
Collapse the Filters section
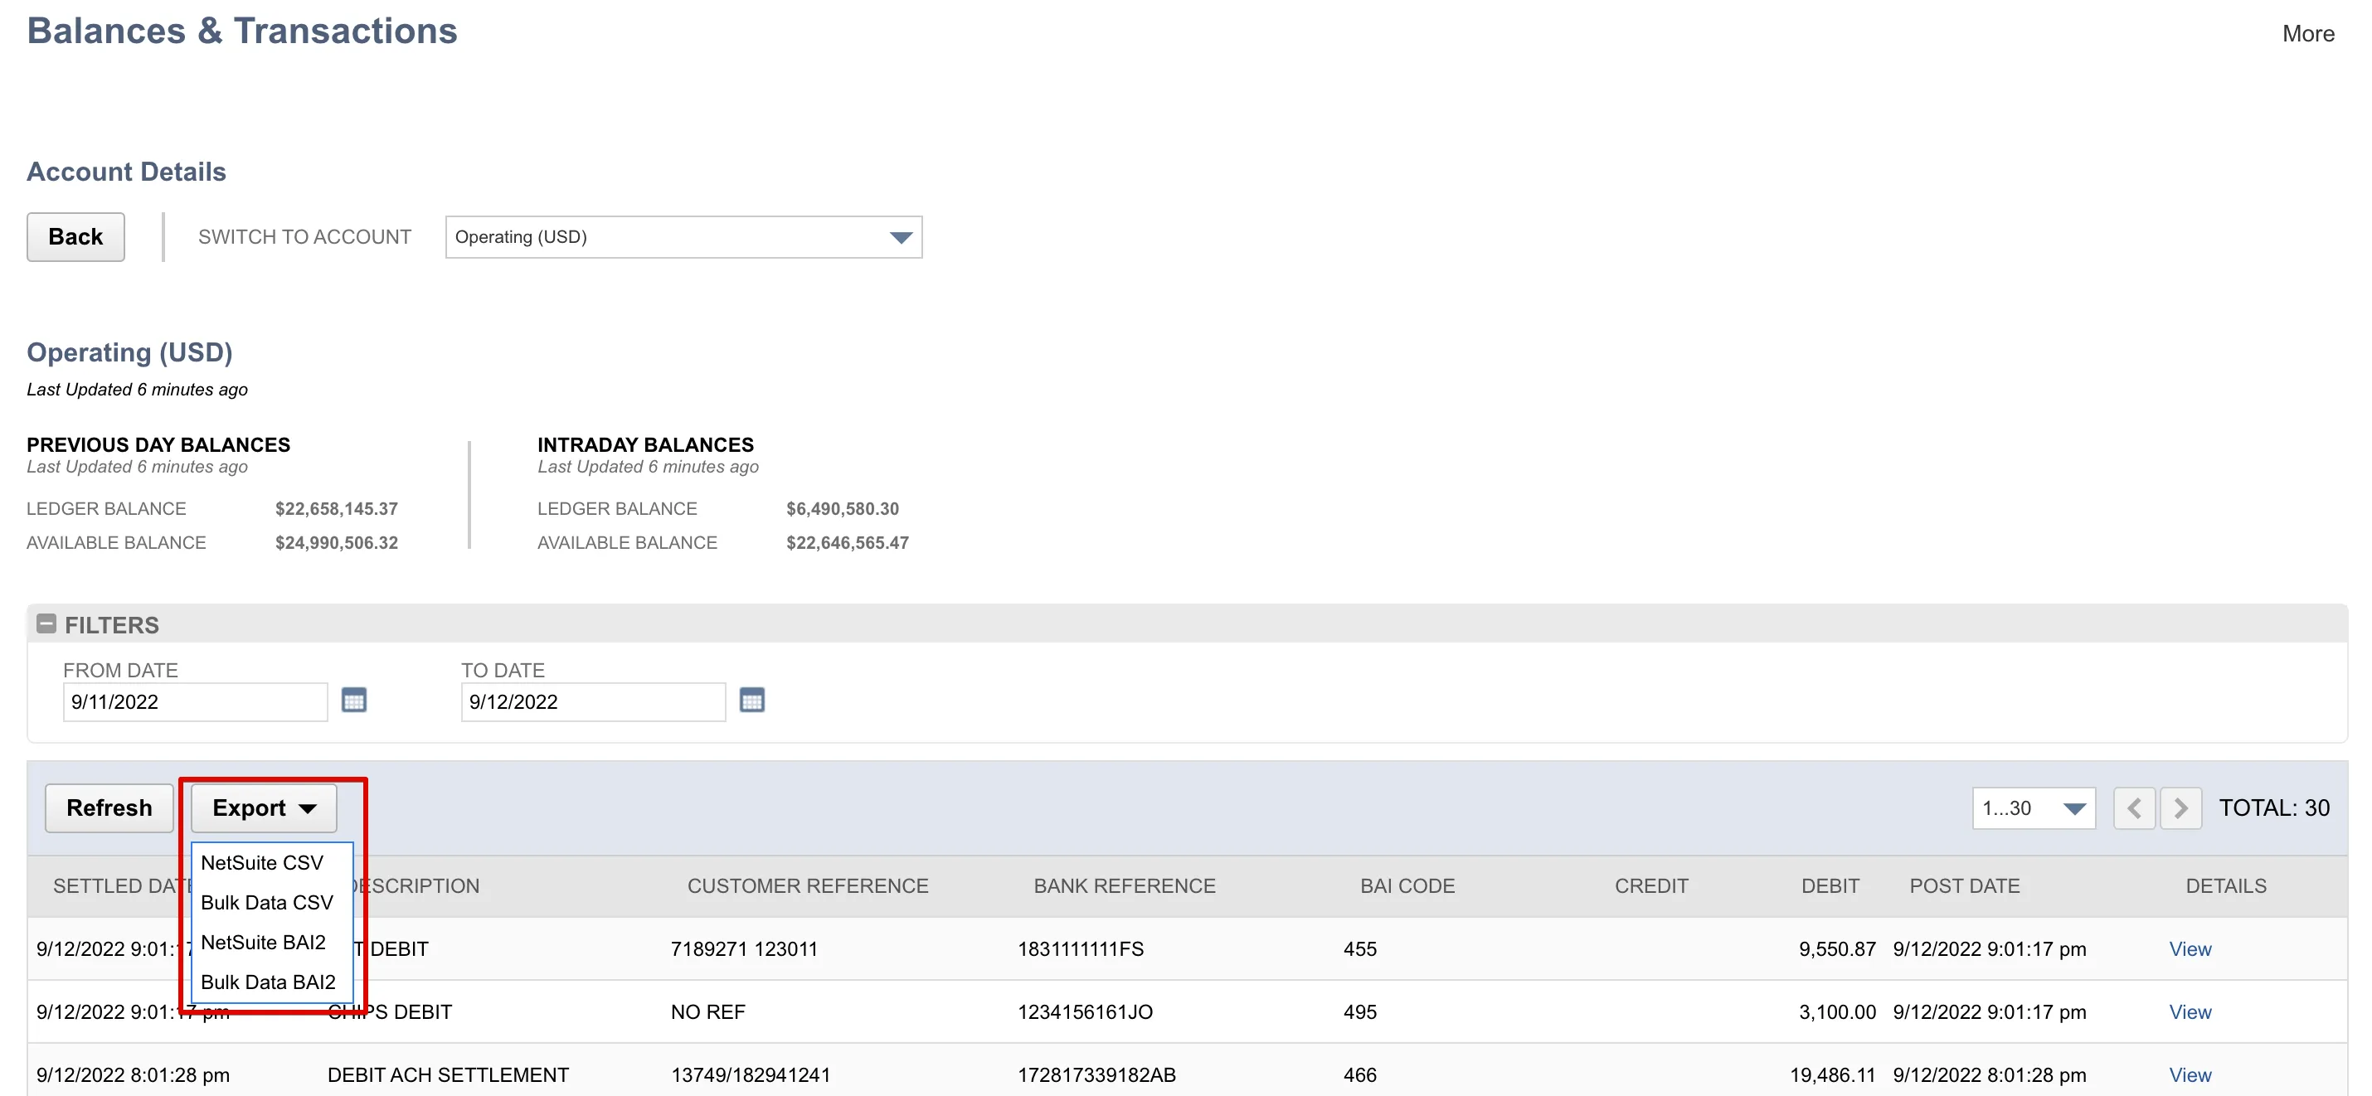(46, 624)
